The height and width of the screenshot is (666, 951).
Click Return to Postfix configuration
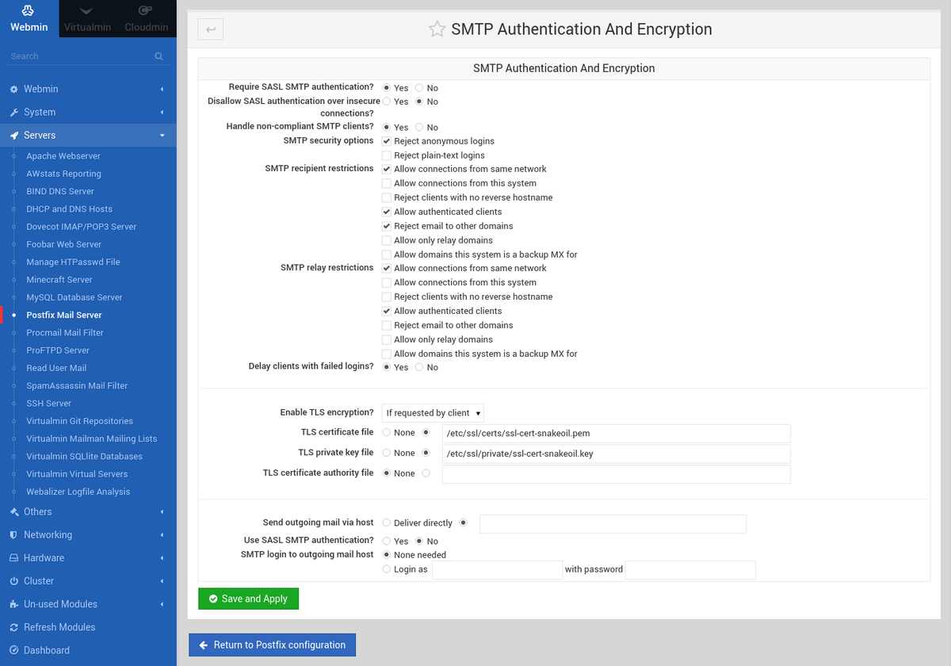click(x=272, y=645)
